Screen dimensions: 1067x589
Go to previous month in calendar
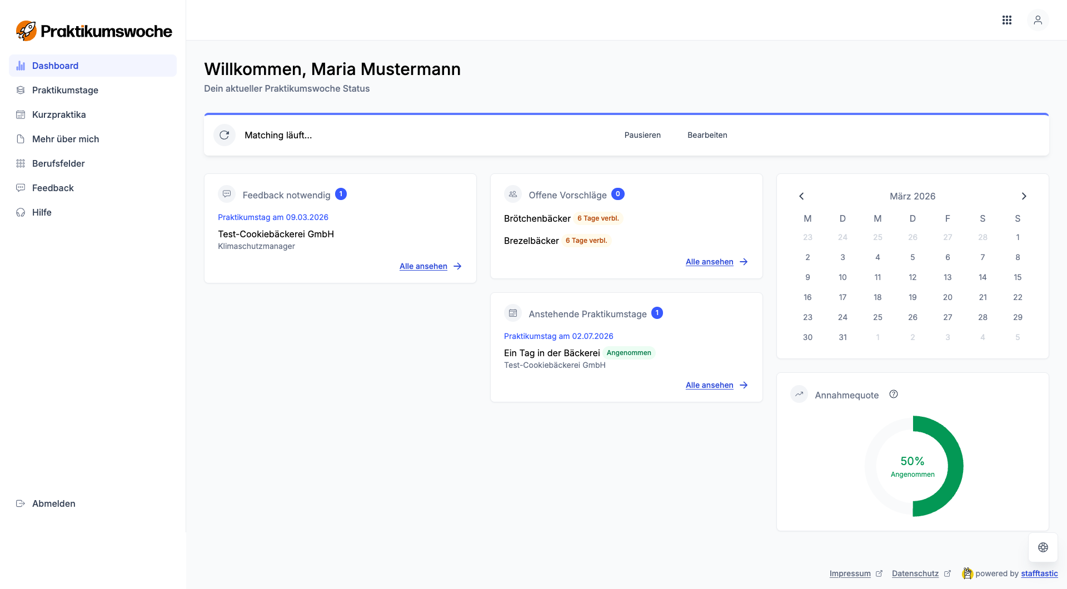pos(801,196)
